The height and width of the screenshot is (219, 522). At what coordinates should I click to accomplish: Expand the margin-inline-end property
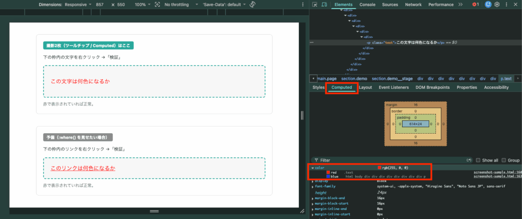(x=312, y=209)
